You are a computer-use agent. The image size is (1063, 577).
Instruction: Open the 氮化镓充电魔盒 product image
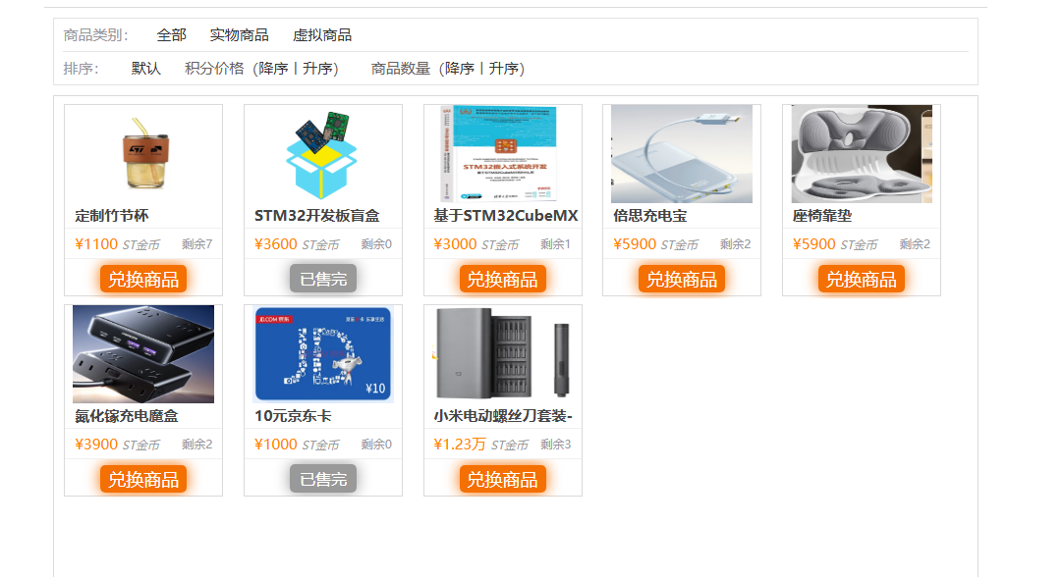coord(143,354)
